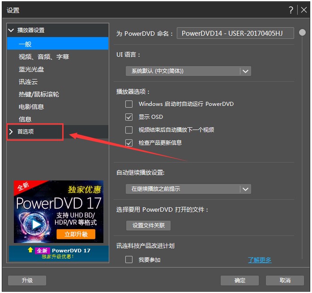Click the 升级 button
312x293 pixels.
[27, 280]
